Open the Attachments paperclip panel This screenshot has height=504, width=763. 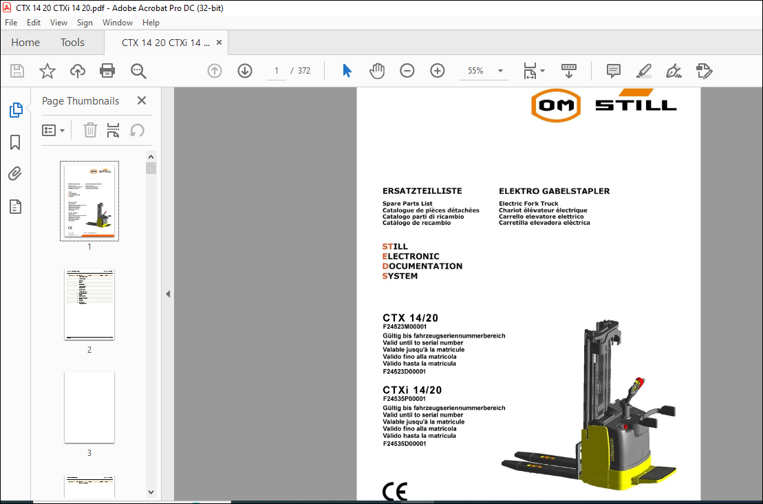(15, 174)
